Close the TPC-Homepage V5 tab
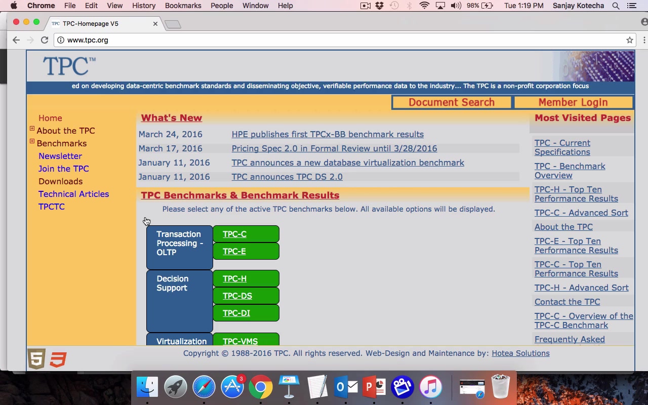 coord(155,24)
